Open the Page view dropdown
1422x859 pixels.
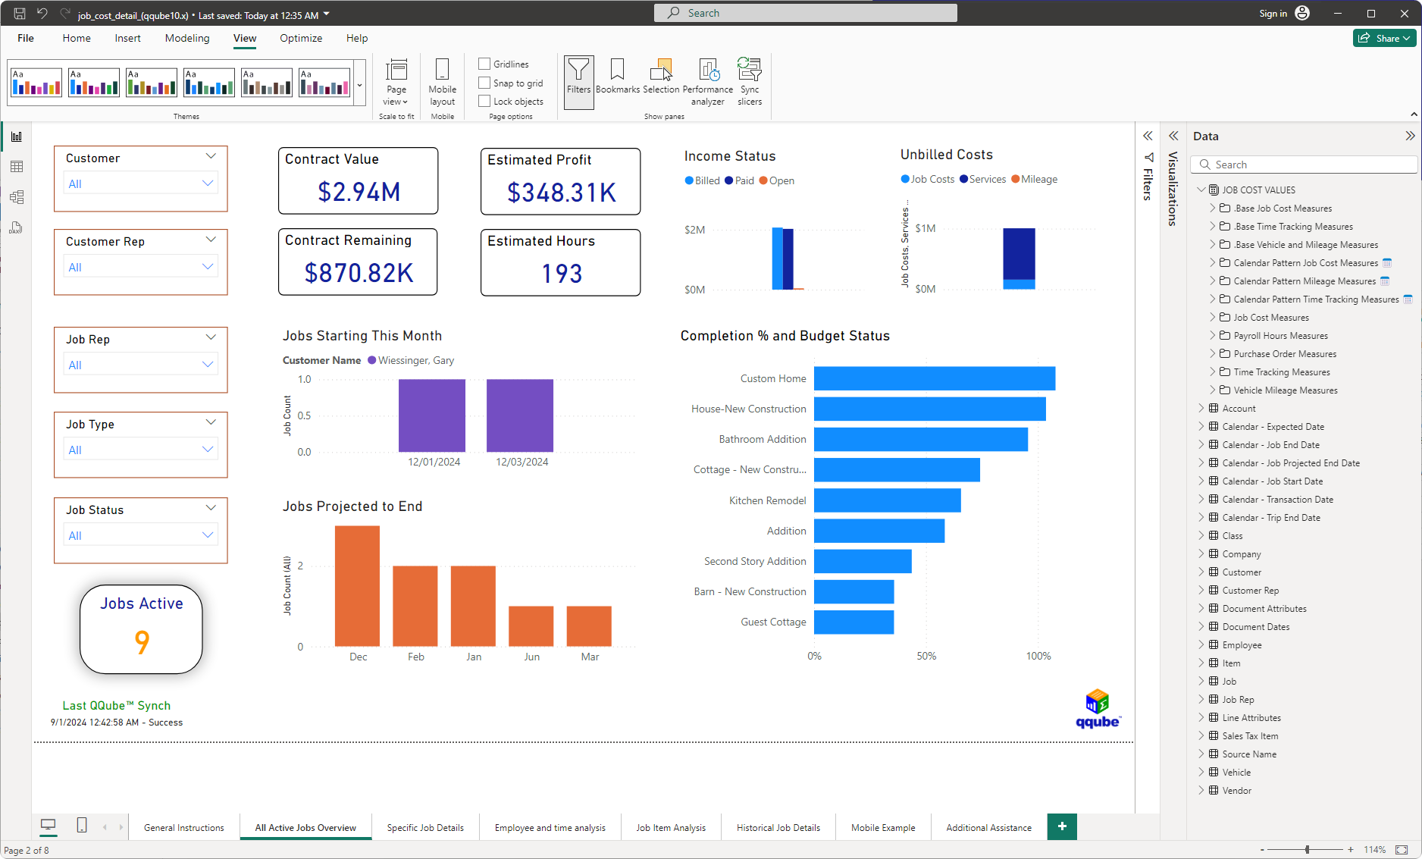[396, 83]
